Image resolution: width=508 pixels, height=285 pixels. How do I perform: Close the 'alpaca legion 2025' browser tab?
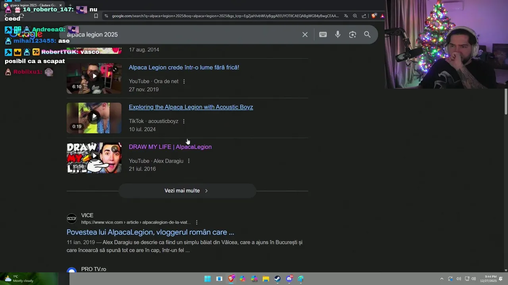(x=60, y=5)
